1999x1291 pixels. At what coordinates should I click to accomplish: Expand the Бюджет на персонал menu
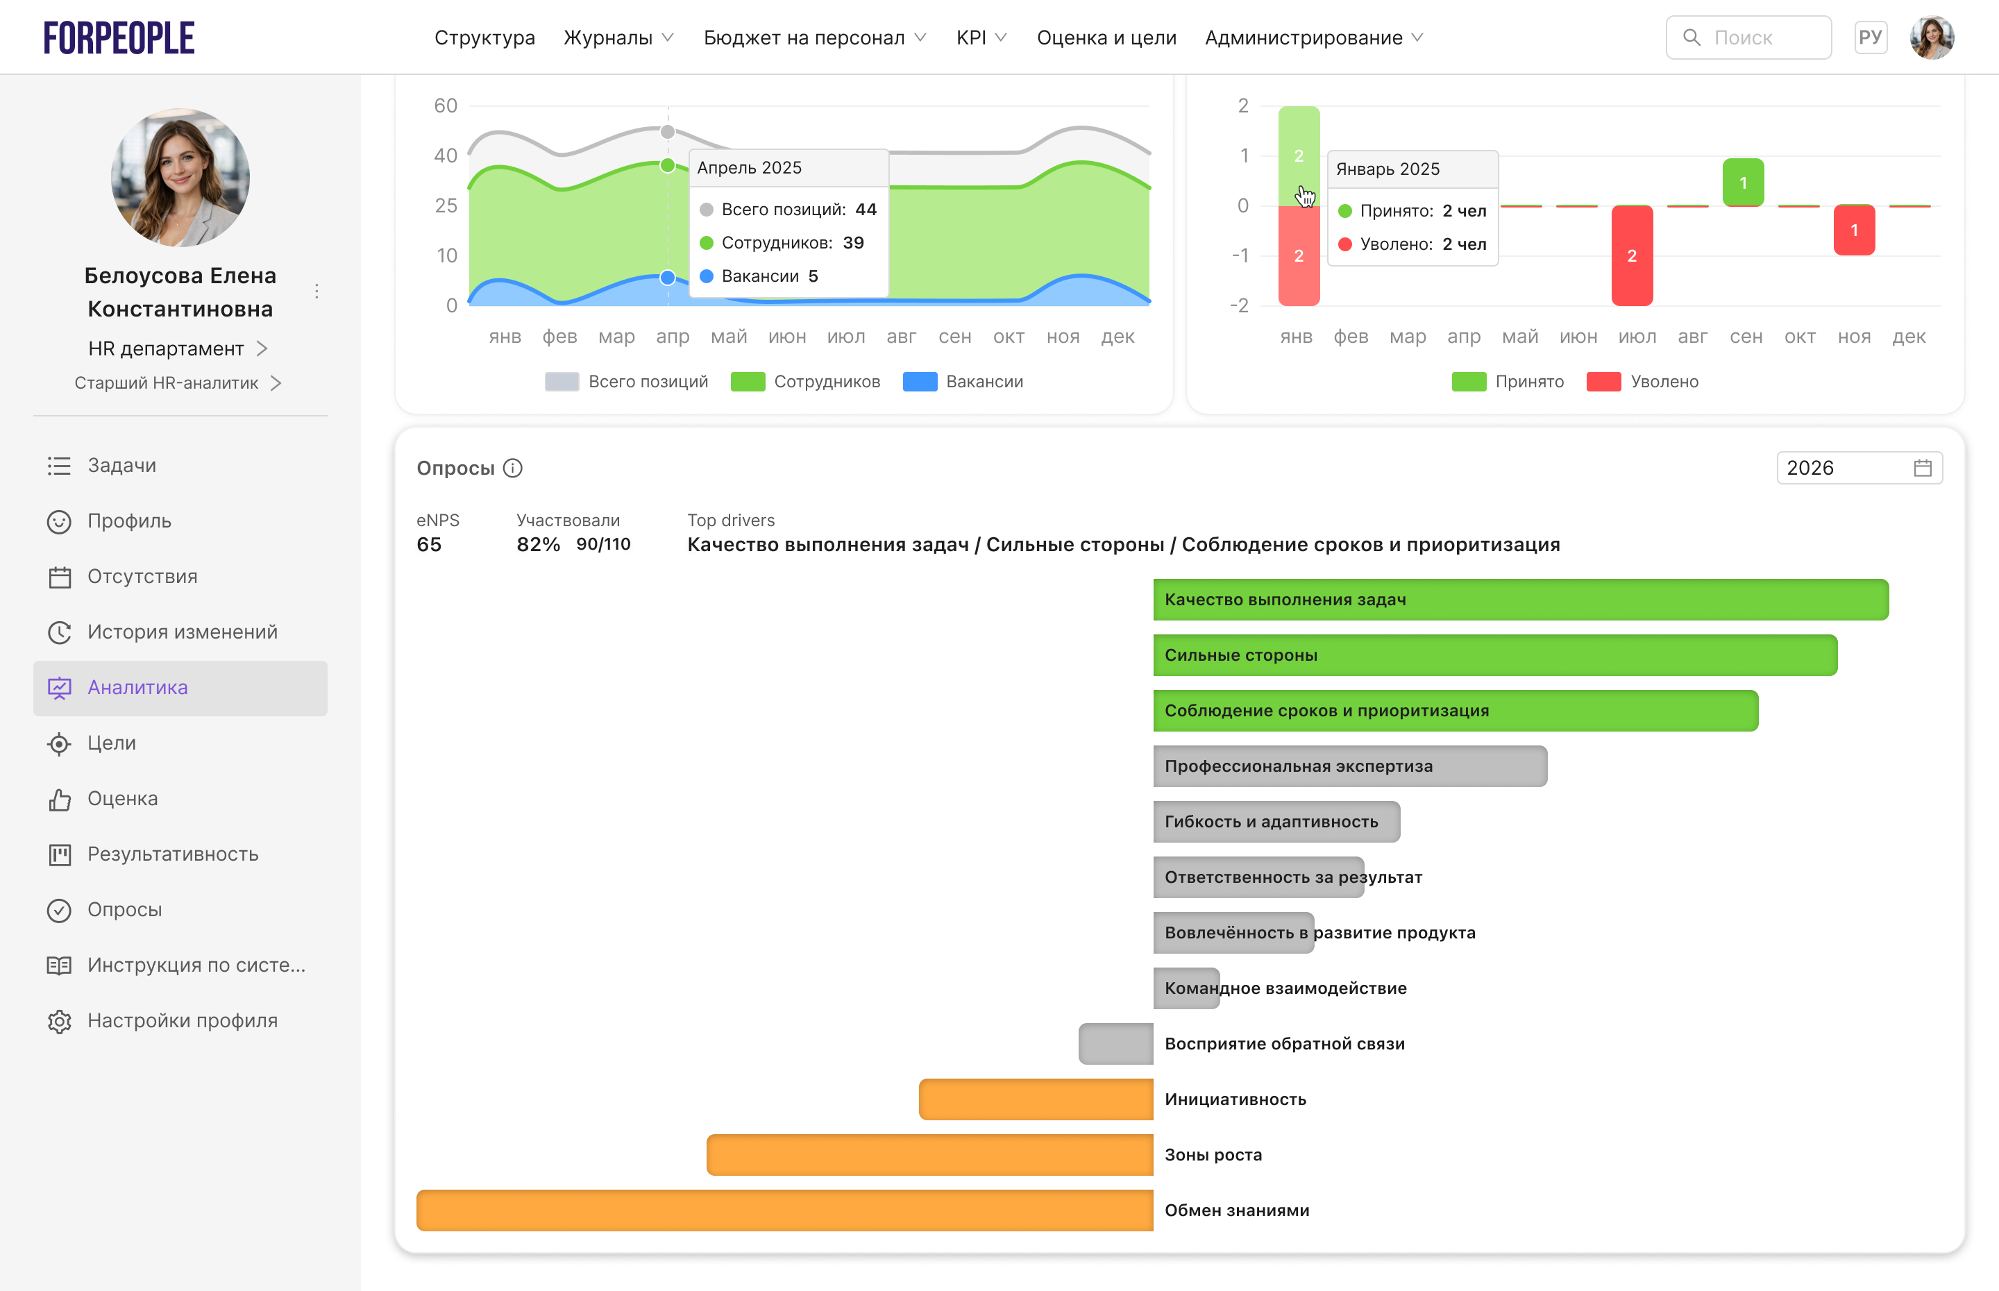point(814,37)
